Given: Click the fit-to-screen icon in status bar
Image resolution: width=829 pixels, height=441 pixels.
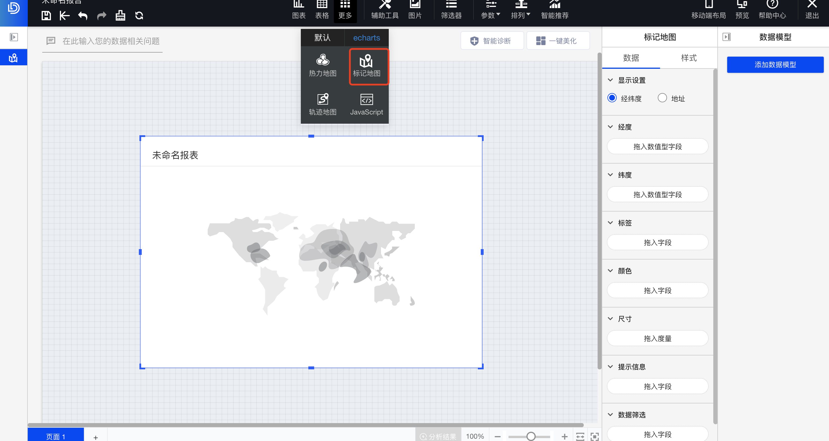Looking at the screenshot, I should pos(595,436).
